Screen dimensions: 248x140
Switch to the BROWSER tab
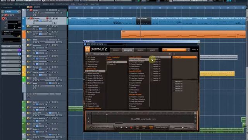128,50
